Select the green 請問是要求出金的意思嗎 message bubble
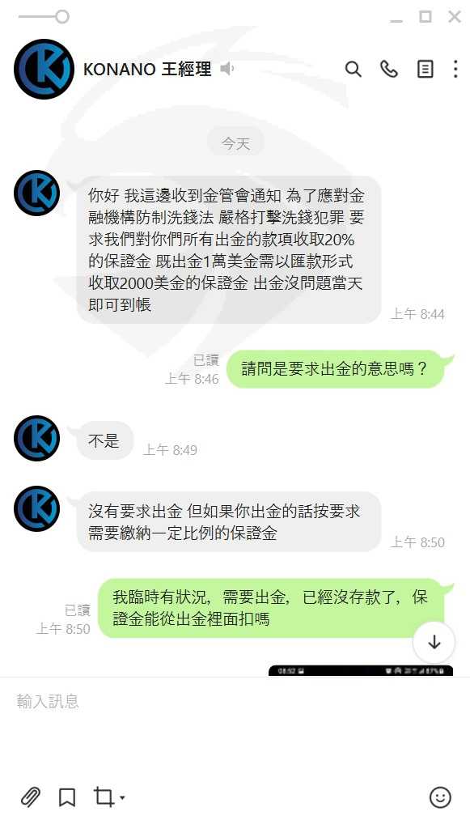The image size is (470, 816). pos(336,369)
